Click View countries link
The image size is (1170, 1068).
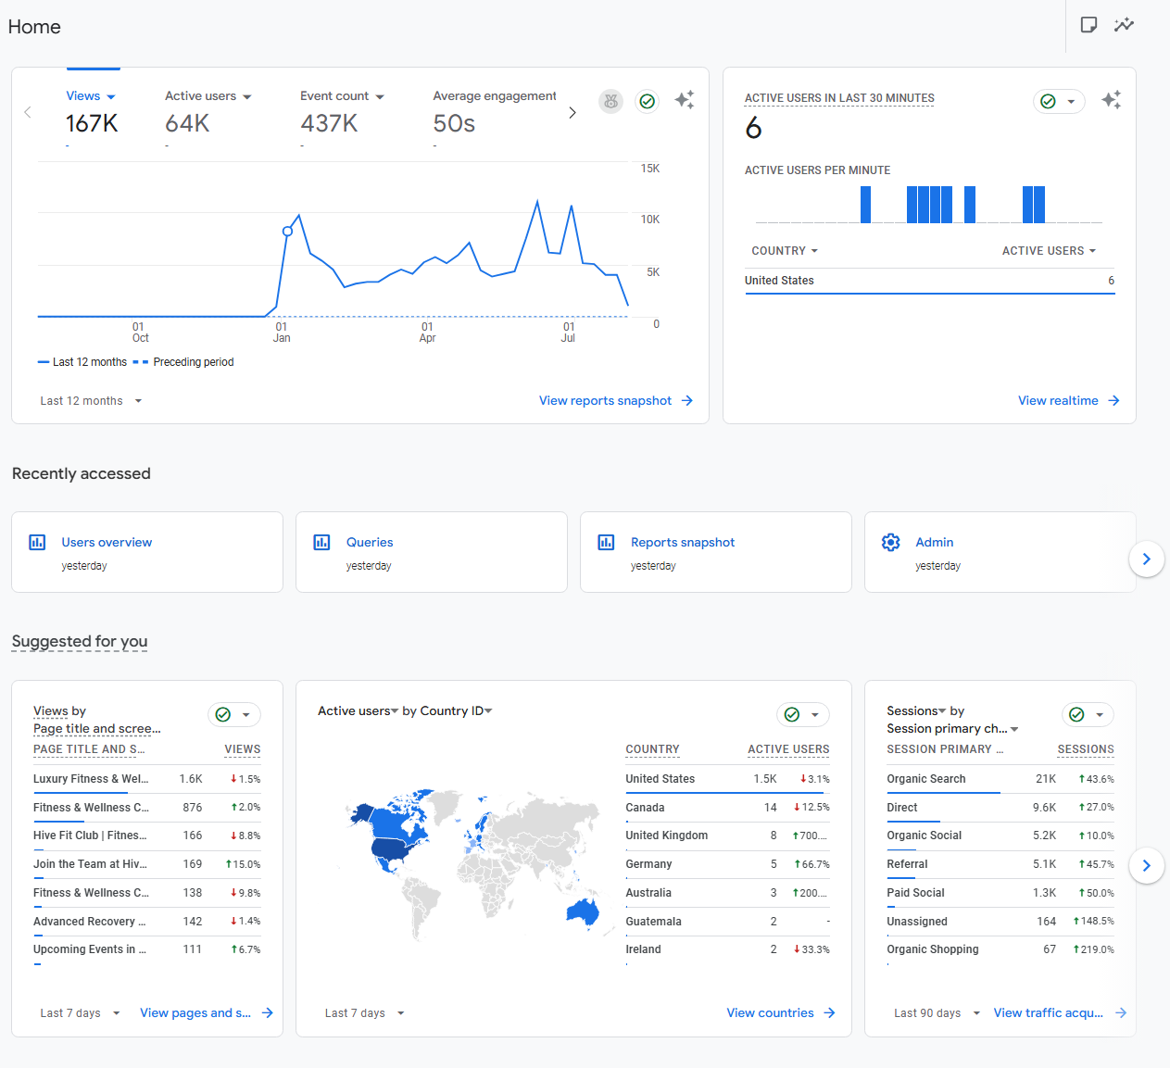click(x=781, y=1013)
